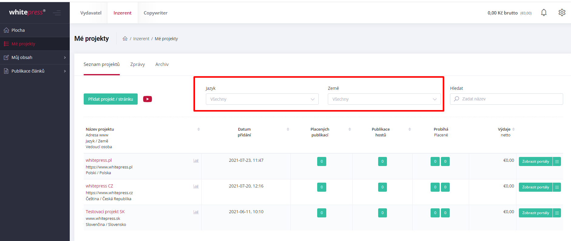Open the Archiv tab
The height and width of the screenshot is (241, 571).
162,64
